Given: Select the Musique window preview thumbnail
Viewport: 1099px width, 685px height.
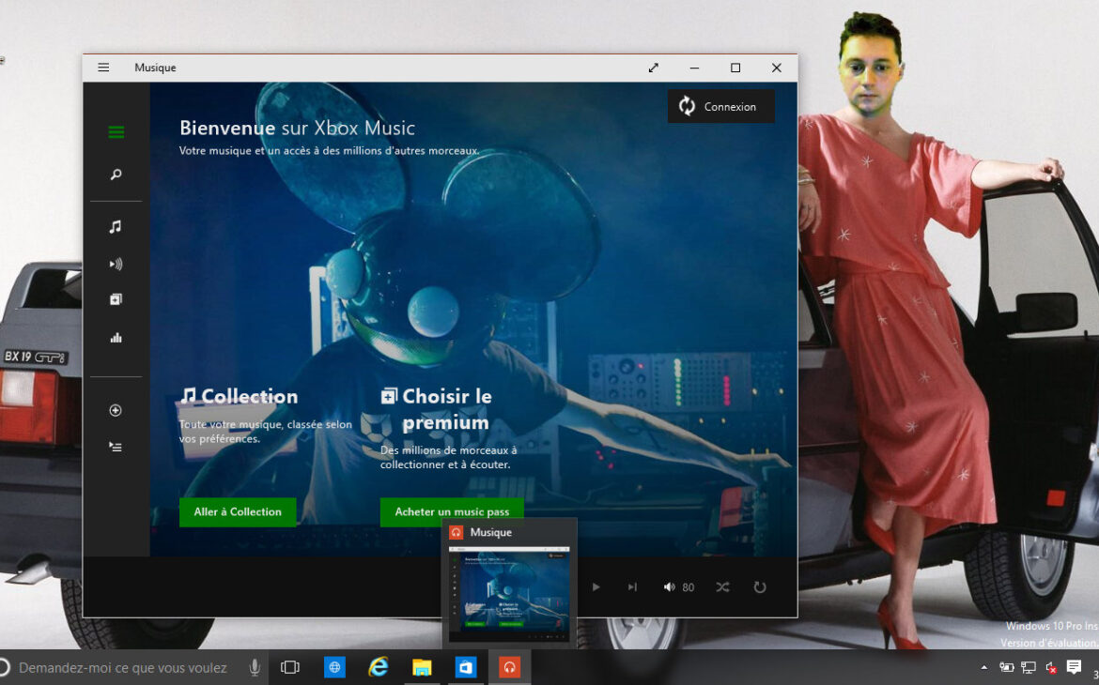Looking at the screenshot, I should (509, 593).
